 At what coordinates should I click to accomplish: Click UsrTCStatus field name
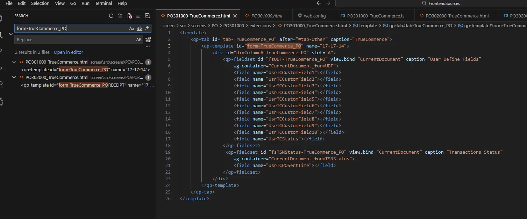283,139
